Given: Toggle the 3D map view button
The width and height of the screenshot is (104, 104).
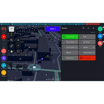Looking at the screenshot, I should [11, 46].
